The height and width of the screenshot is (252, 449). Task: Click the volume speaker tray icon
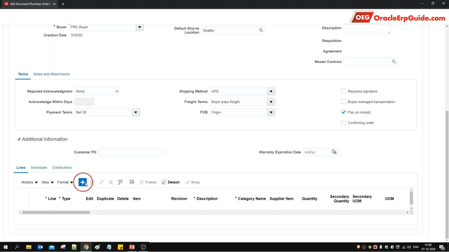409,247
